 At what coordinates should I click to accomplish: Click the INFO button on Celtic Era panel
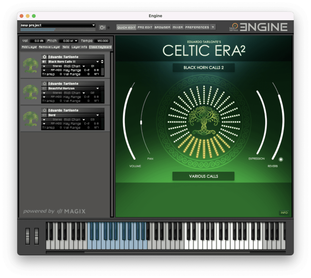coord(284,213)
